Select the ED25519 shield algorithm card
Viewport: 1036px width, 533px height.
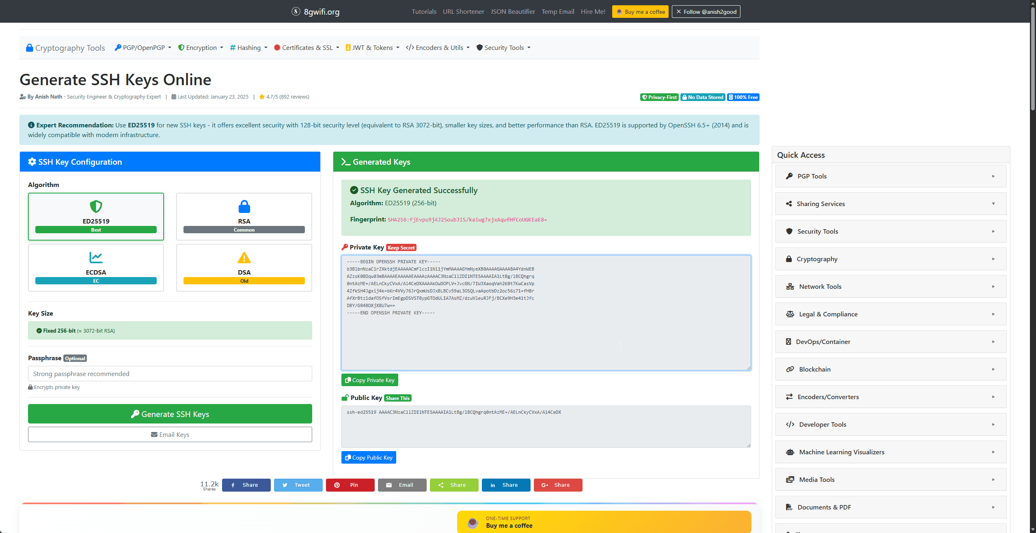coord(96,216)
